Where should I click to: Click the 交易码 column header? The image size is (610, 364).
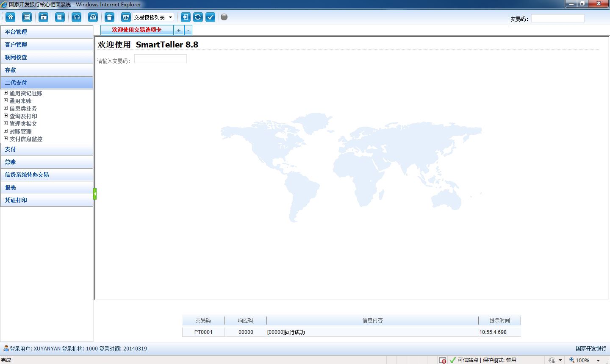click(x=203, y=320)
